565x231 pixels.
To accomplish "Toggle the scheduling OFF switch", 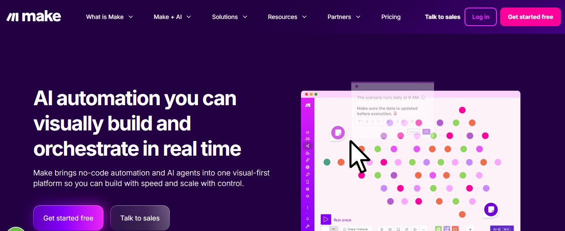I will pos(329,229).
